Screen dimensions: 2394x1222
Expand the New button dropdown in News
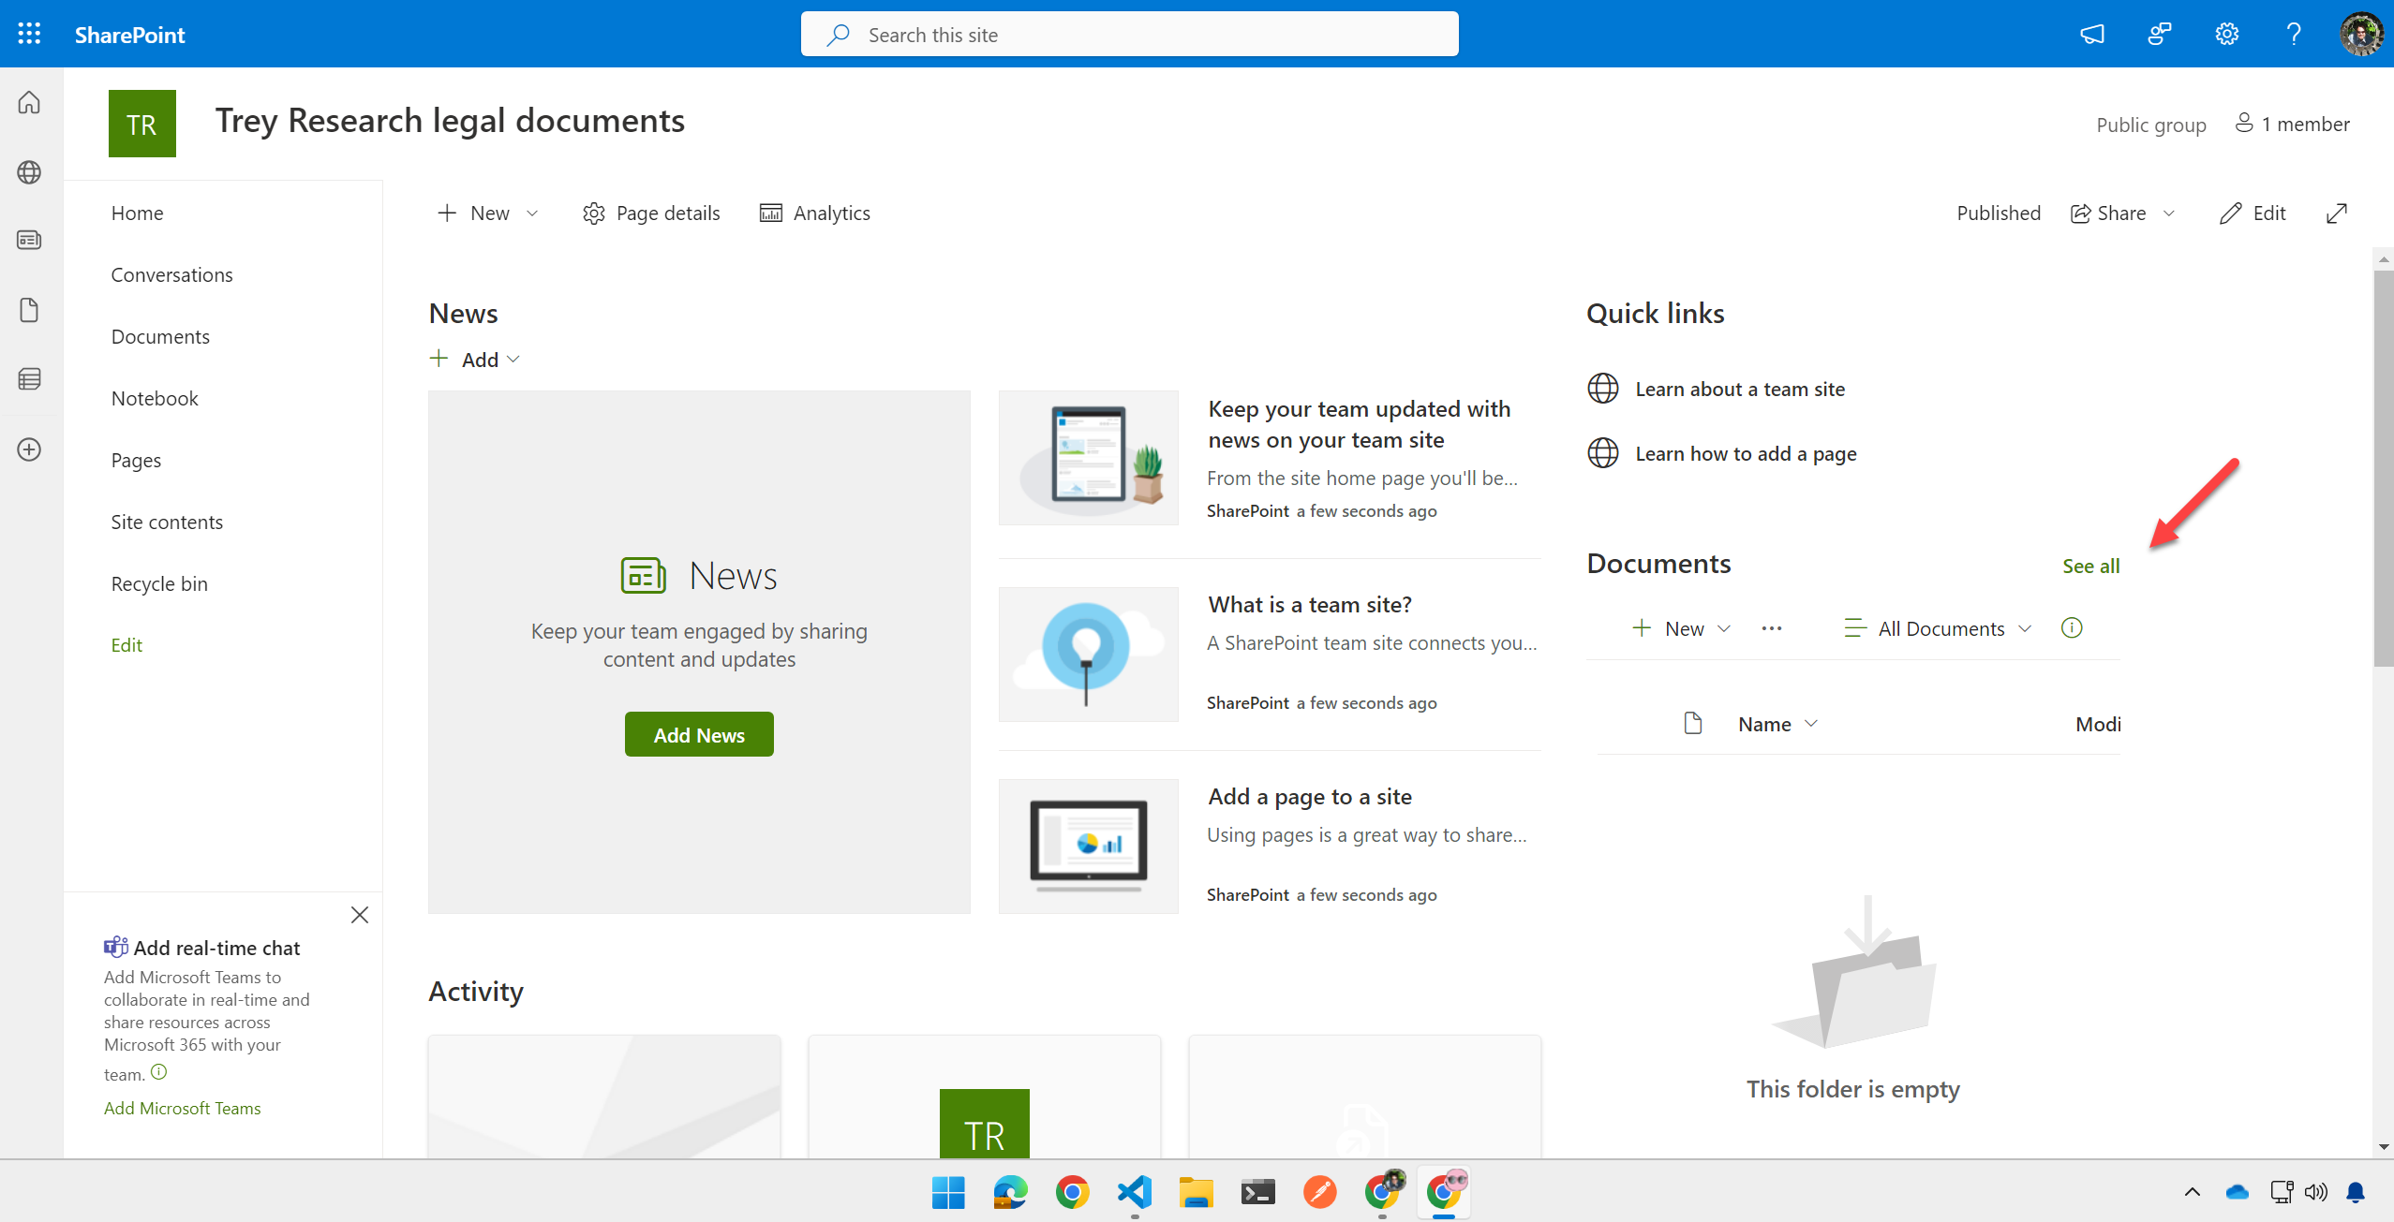tap(514, 359)
